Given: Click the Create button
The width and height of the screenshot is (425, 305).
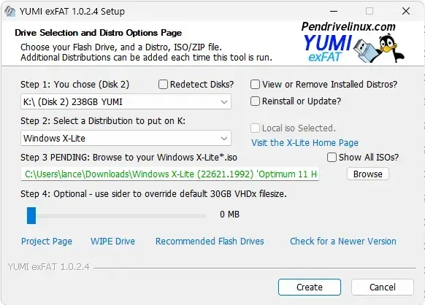Looking at the screenshot, I should point(310,287).
